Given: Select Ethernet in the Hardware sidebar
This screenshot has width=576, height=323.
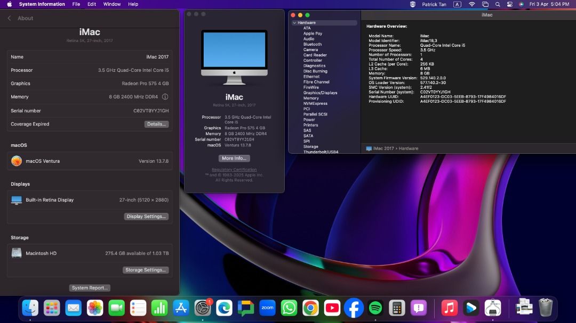Looking at the screenshot, I should point(311,77).
